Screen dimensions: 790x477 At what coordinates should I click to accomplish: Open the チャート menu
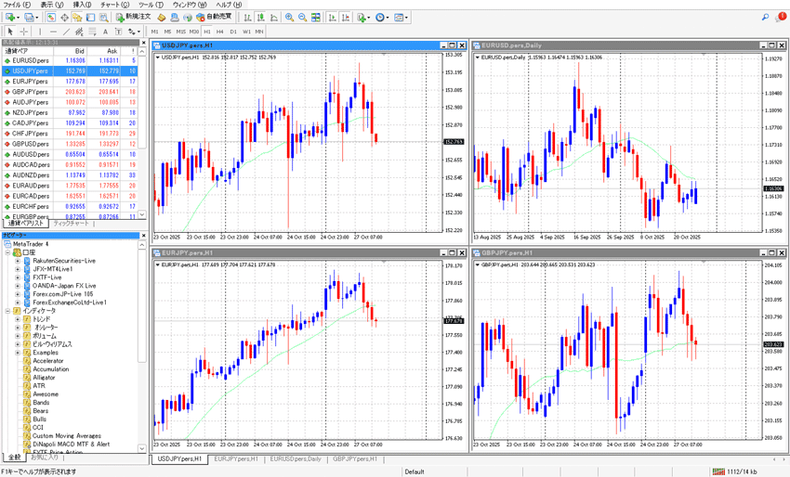[x=115, y=5]
